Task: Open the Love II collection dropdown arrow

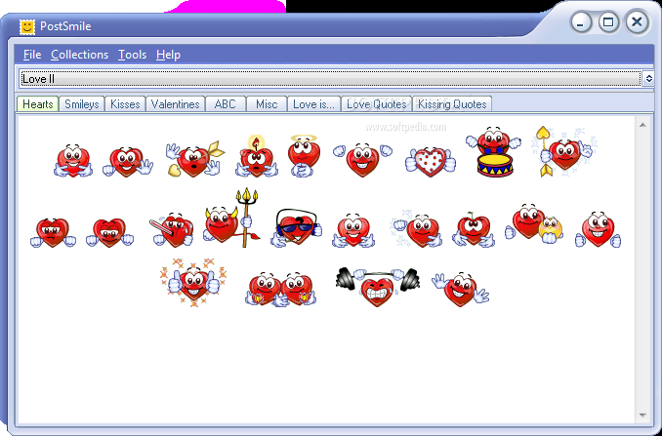Action: point(648,78)
